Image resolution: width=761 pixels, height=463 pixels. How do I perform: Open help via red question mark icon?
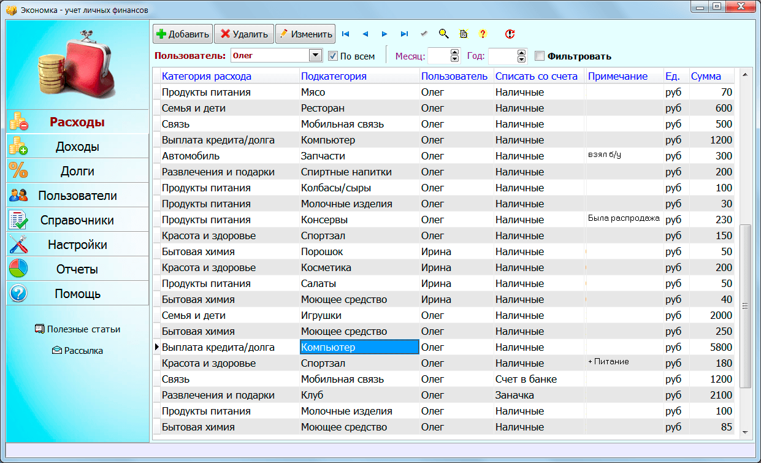[483, 34]
